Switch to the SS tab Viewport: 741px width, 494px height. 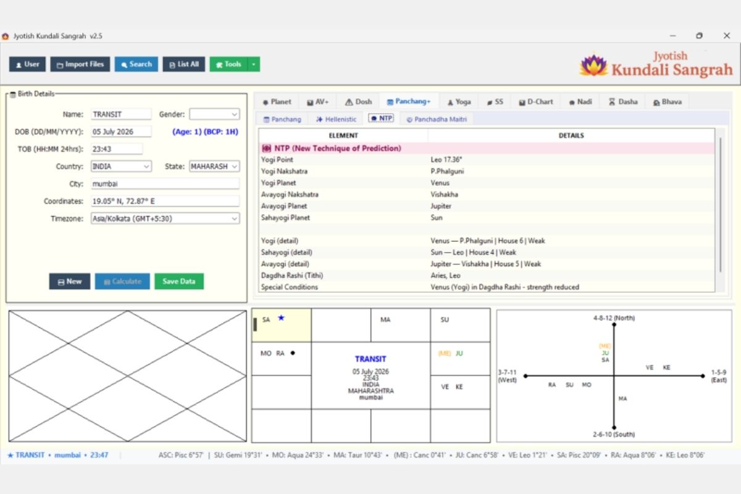pos(495,102)
